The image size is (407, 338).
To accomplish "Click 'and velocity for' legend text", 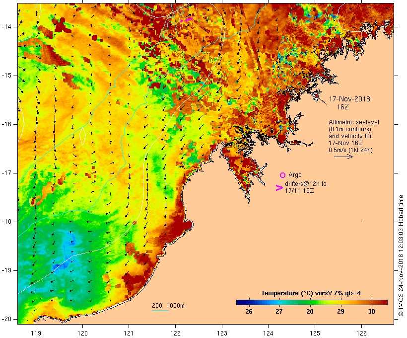I will coord(350,136).
